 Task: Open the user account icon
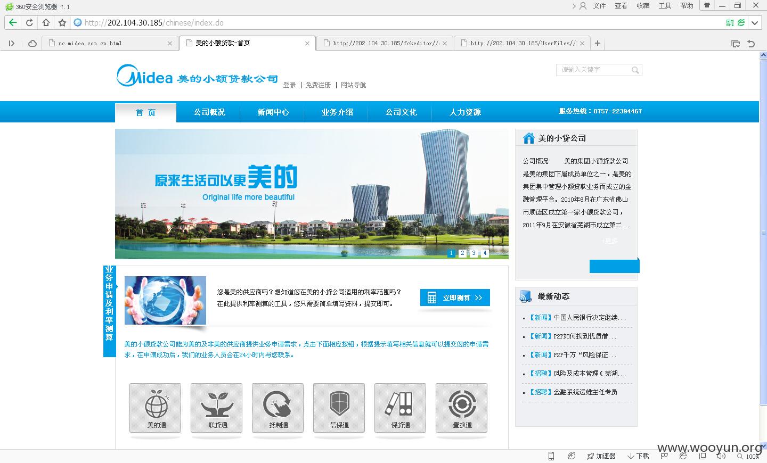click(x=583, y=6)
